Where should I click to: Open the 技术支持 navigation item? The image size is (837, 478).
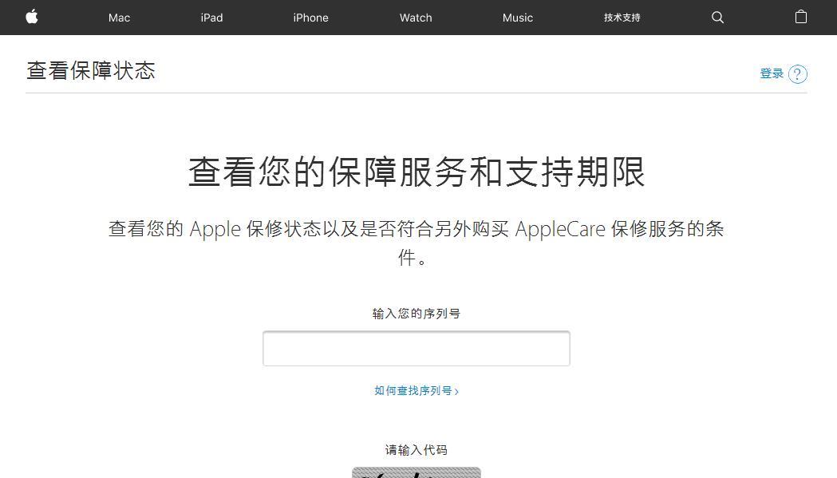(622, 18)
